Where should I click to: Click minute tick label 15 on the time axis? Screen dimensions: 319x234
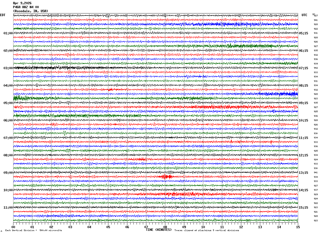click(298, 227)
